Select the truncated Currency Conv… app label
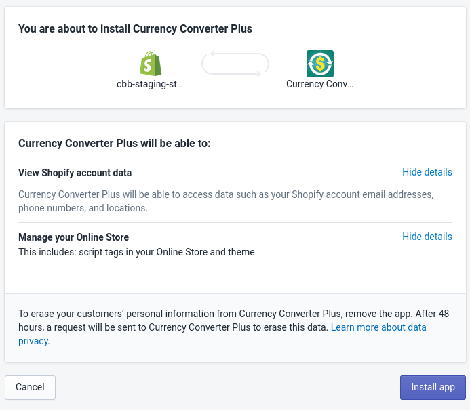470x410 pixels. click(x=320, y=85)
